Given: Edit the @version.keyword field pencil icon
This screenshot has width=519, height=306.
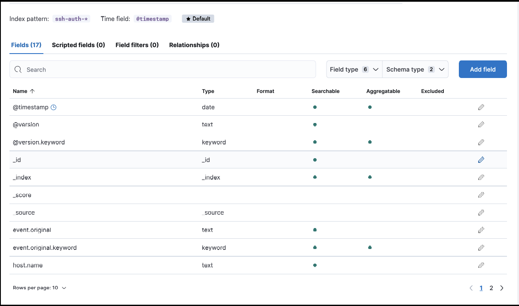Looking at the screenshot, I should (x=481, y=142).
